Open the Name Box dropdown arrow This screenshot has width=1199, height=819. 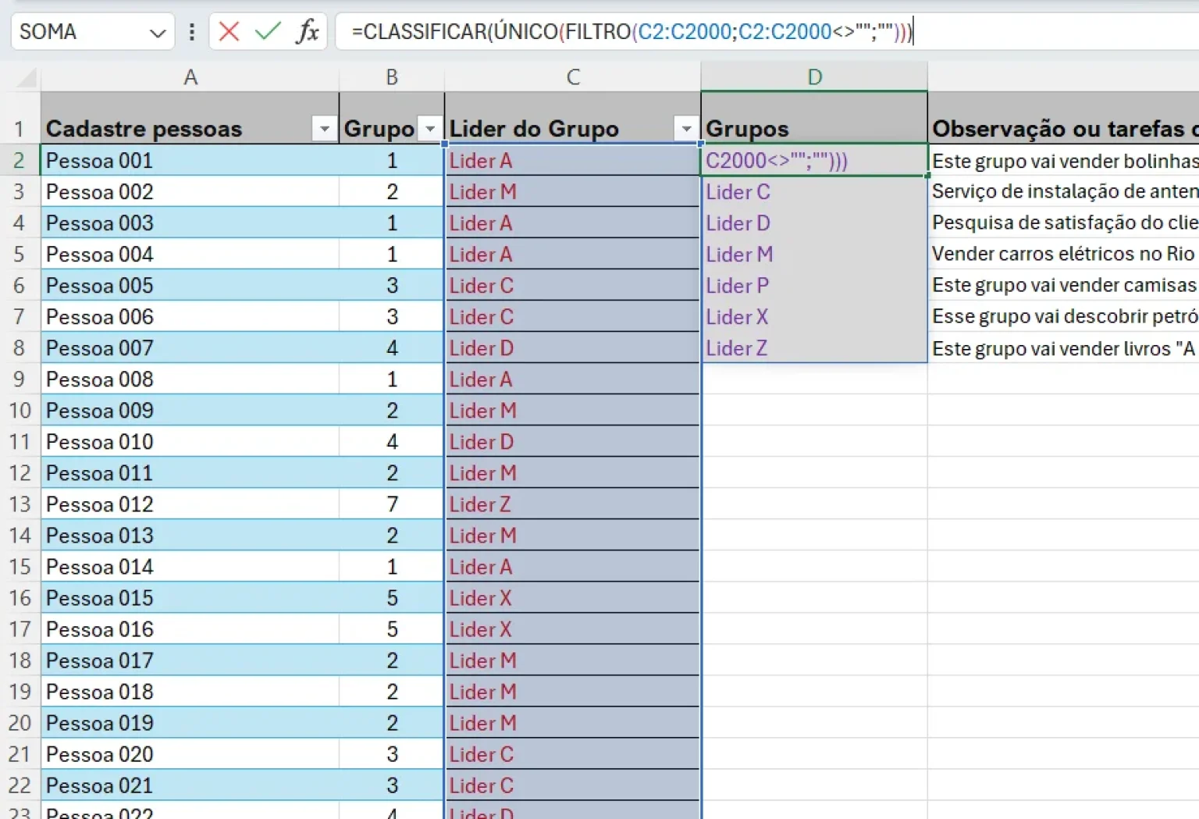click(x=158, y=33)
